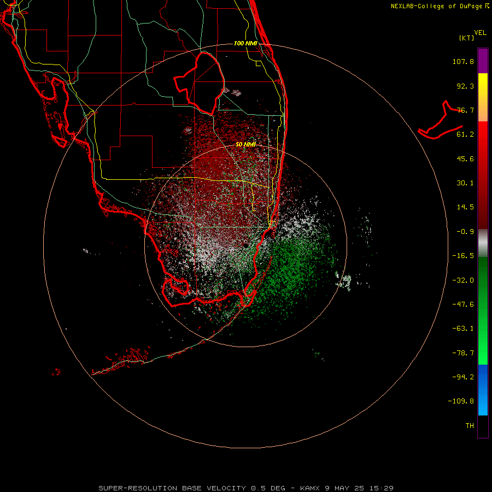Click the -63.1 velocity scale label
The height and width of the screenshot is (492, 492).
pos(463,329)
